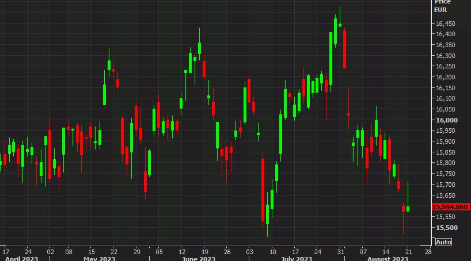Click the 15,550 price axis label
471x261 pixels.
(x=446, y=217)
